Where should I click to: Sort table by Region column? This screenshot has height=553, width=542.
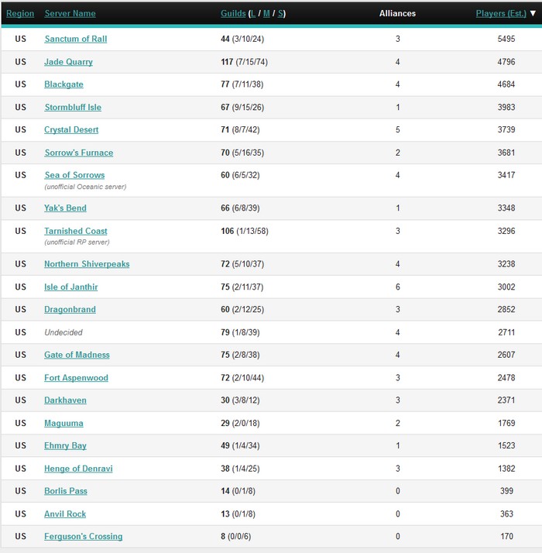click(20, 13)
